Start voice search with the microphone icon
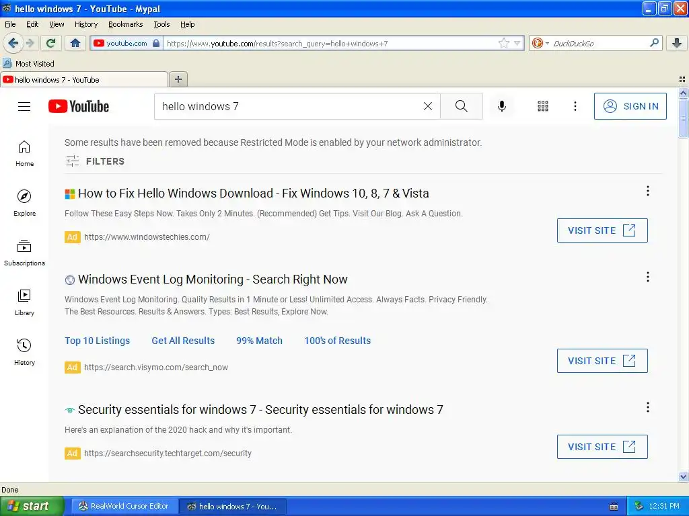The image size is (689, 516). click(501, 106)
